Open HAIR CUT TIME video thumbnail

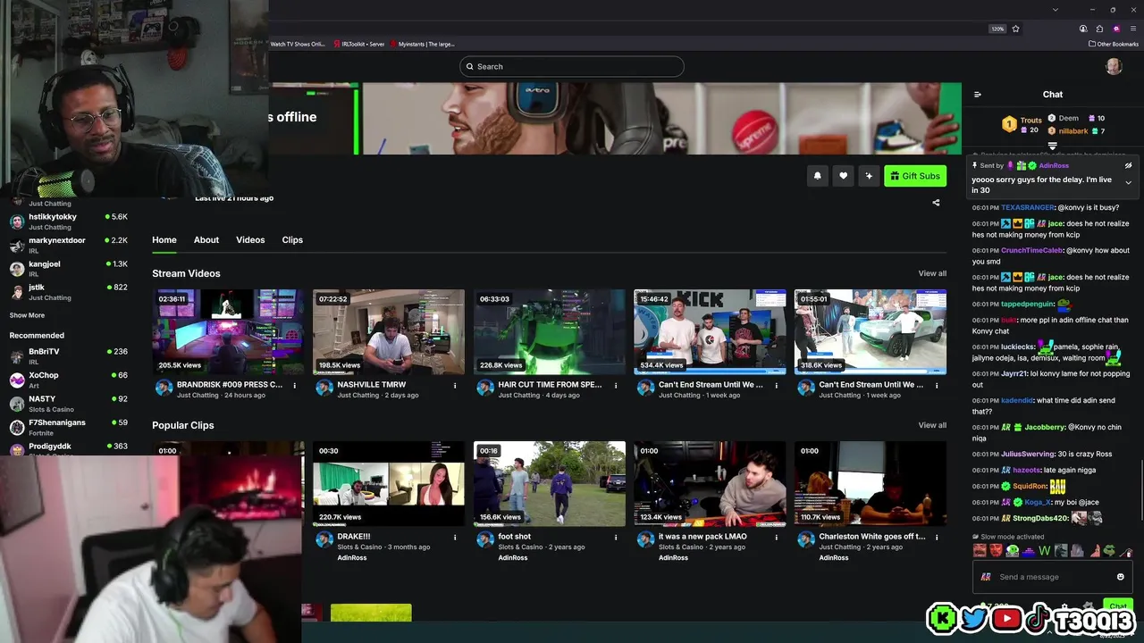point(550,331)
